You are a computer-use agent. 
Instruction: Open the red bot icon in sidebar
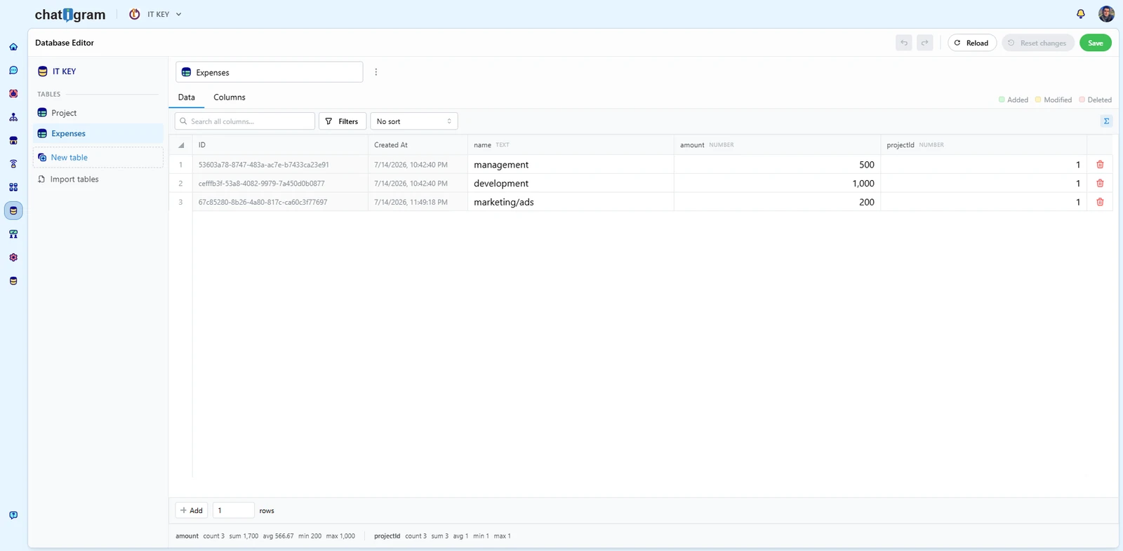click(13, 94)
